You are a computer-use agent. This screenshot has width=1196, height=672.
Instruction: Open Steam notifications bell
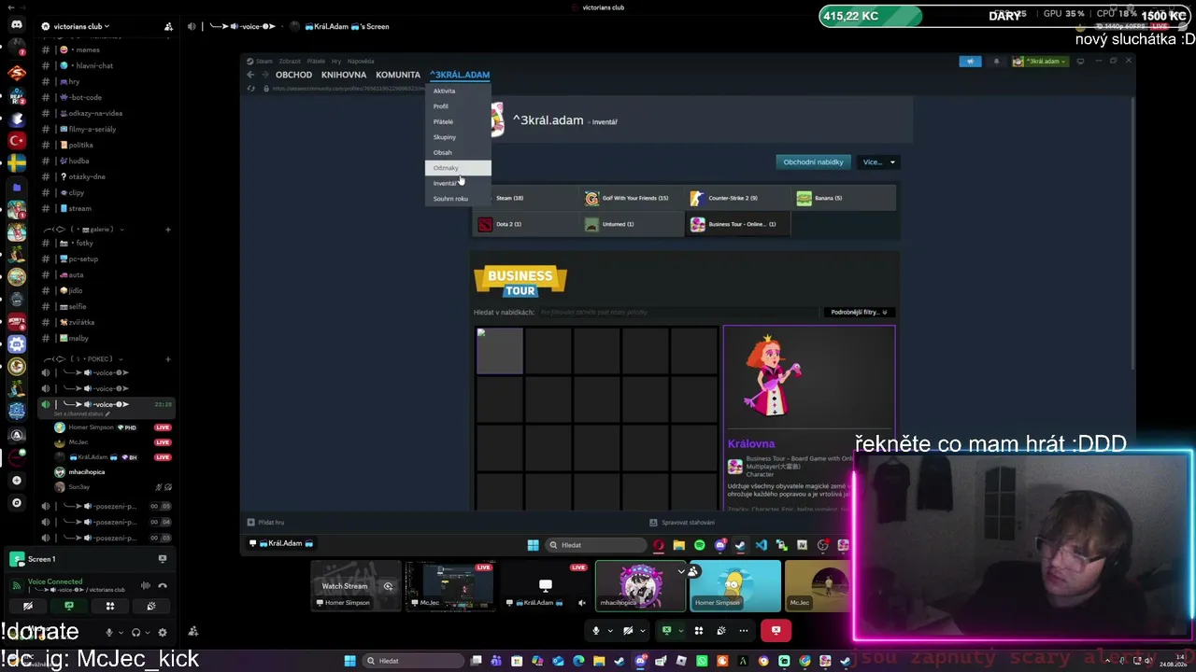pyautogui.click(x=996, y=62)
